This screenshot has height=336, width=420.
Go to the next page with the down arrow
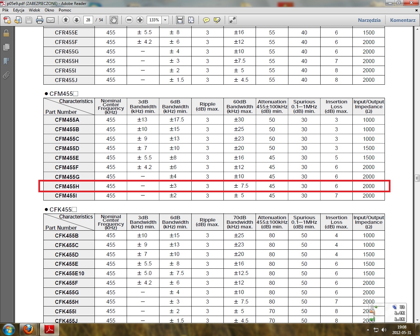pos(76,20)
